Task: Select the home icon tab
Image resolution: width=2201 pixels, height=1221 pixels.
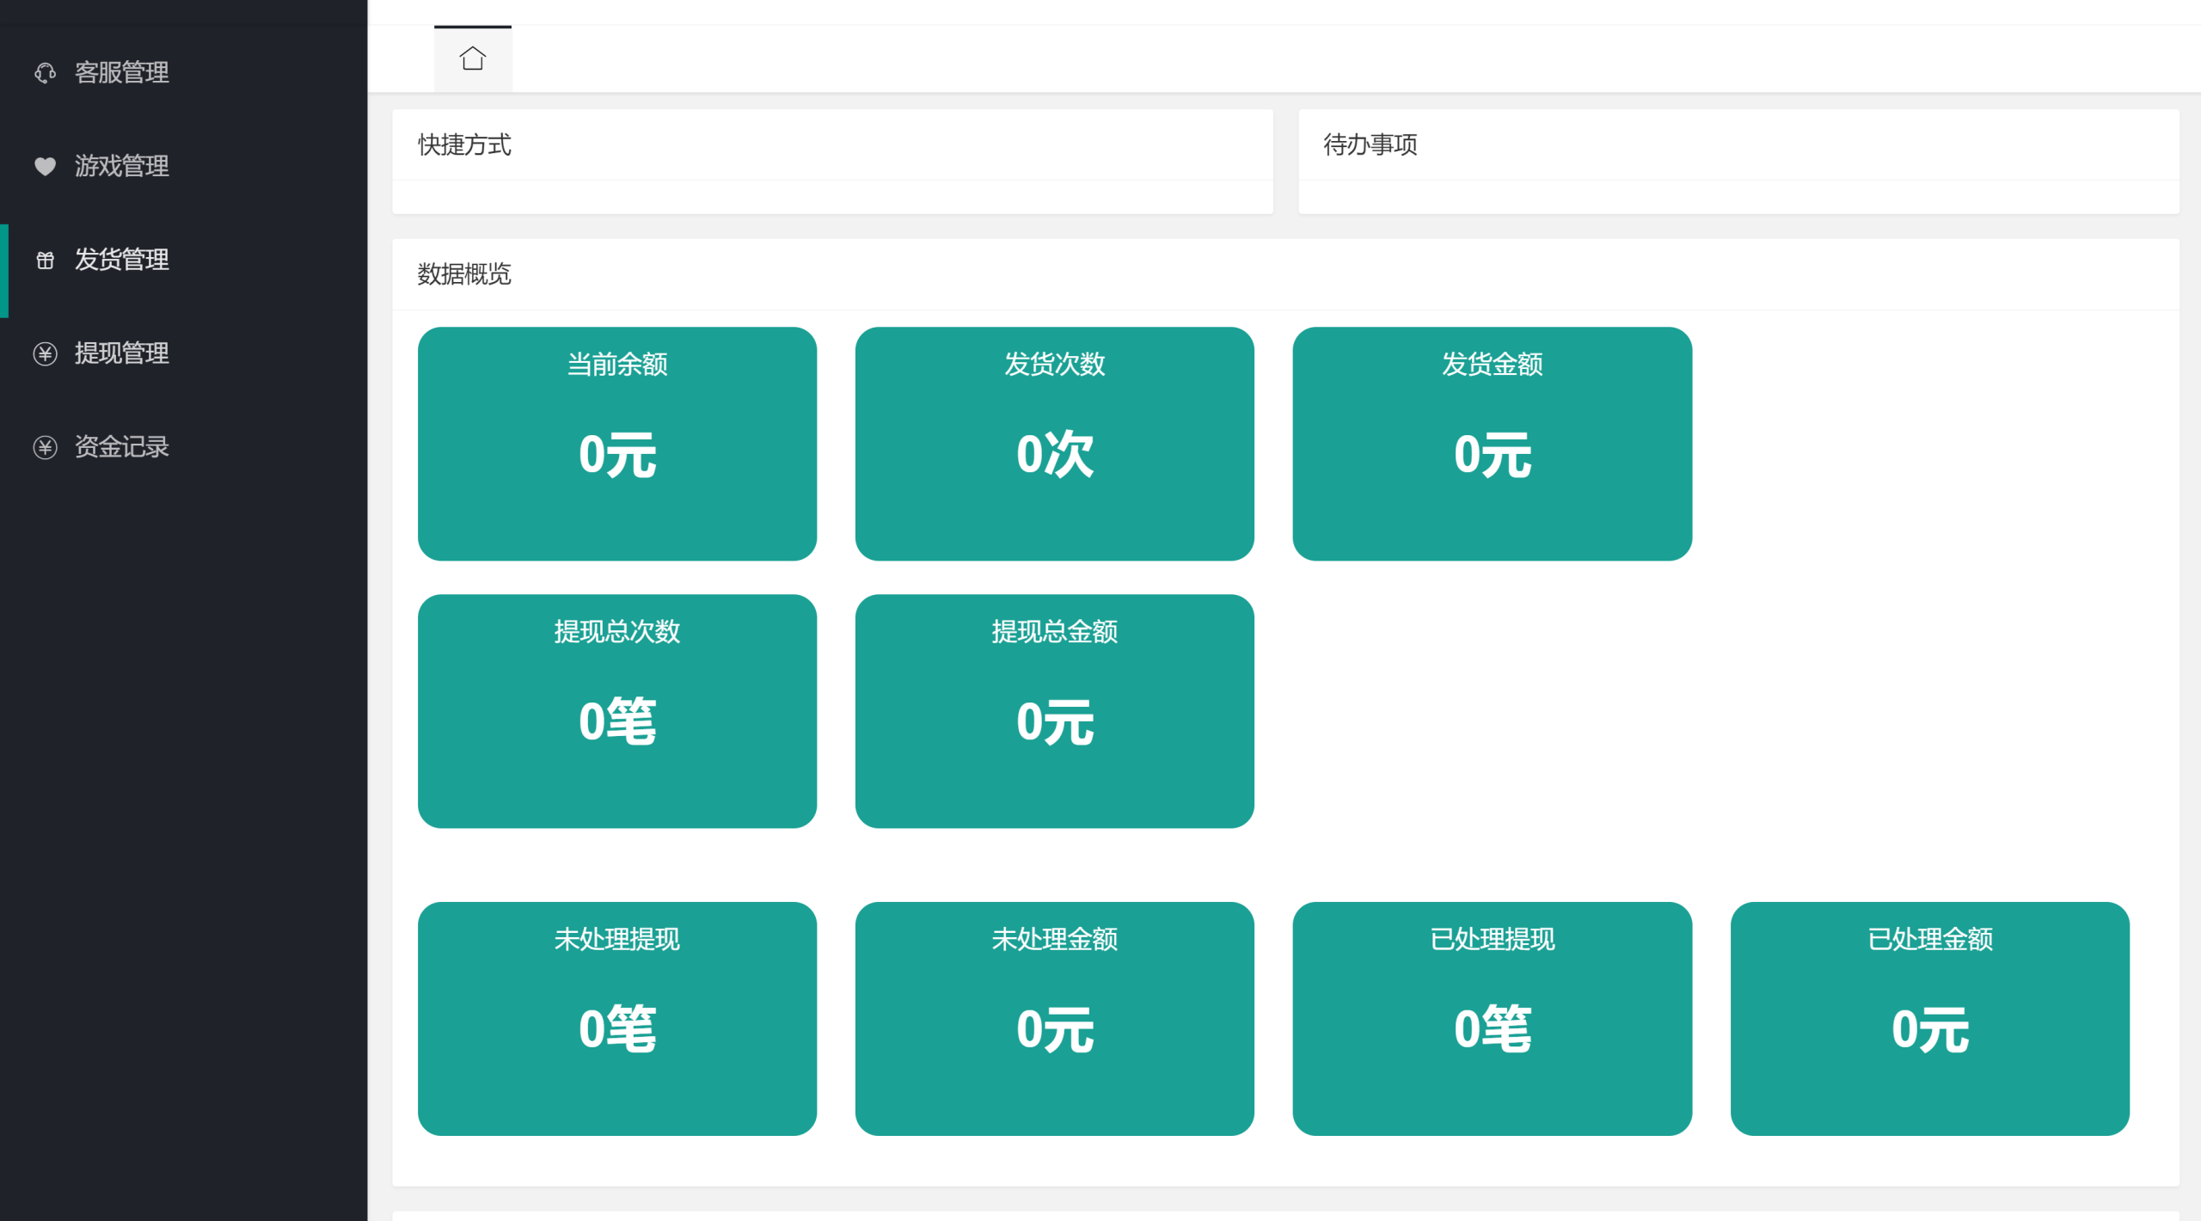Action: tap(472, 58)
